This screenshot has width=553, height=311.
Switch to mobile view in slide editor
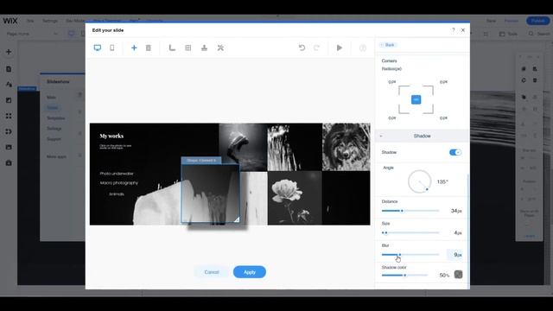[x=112, y=48]
